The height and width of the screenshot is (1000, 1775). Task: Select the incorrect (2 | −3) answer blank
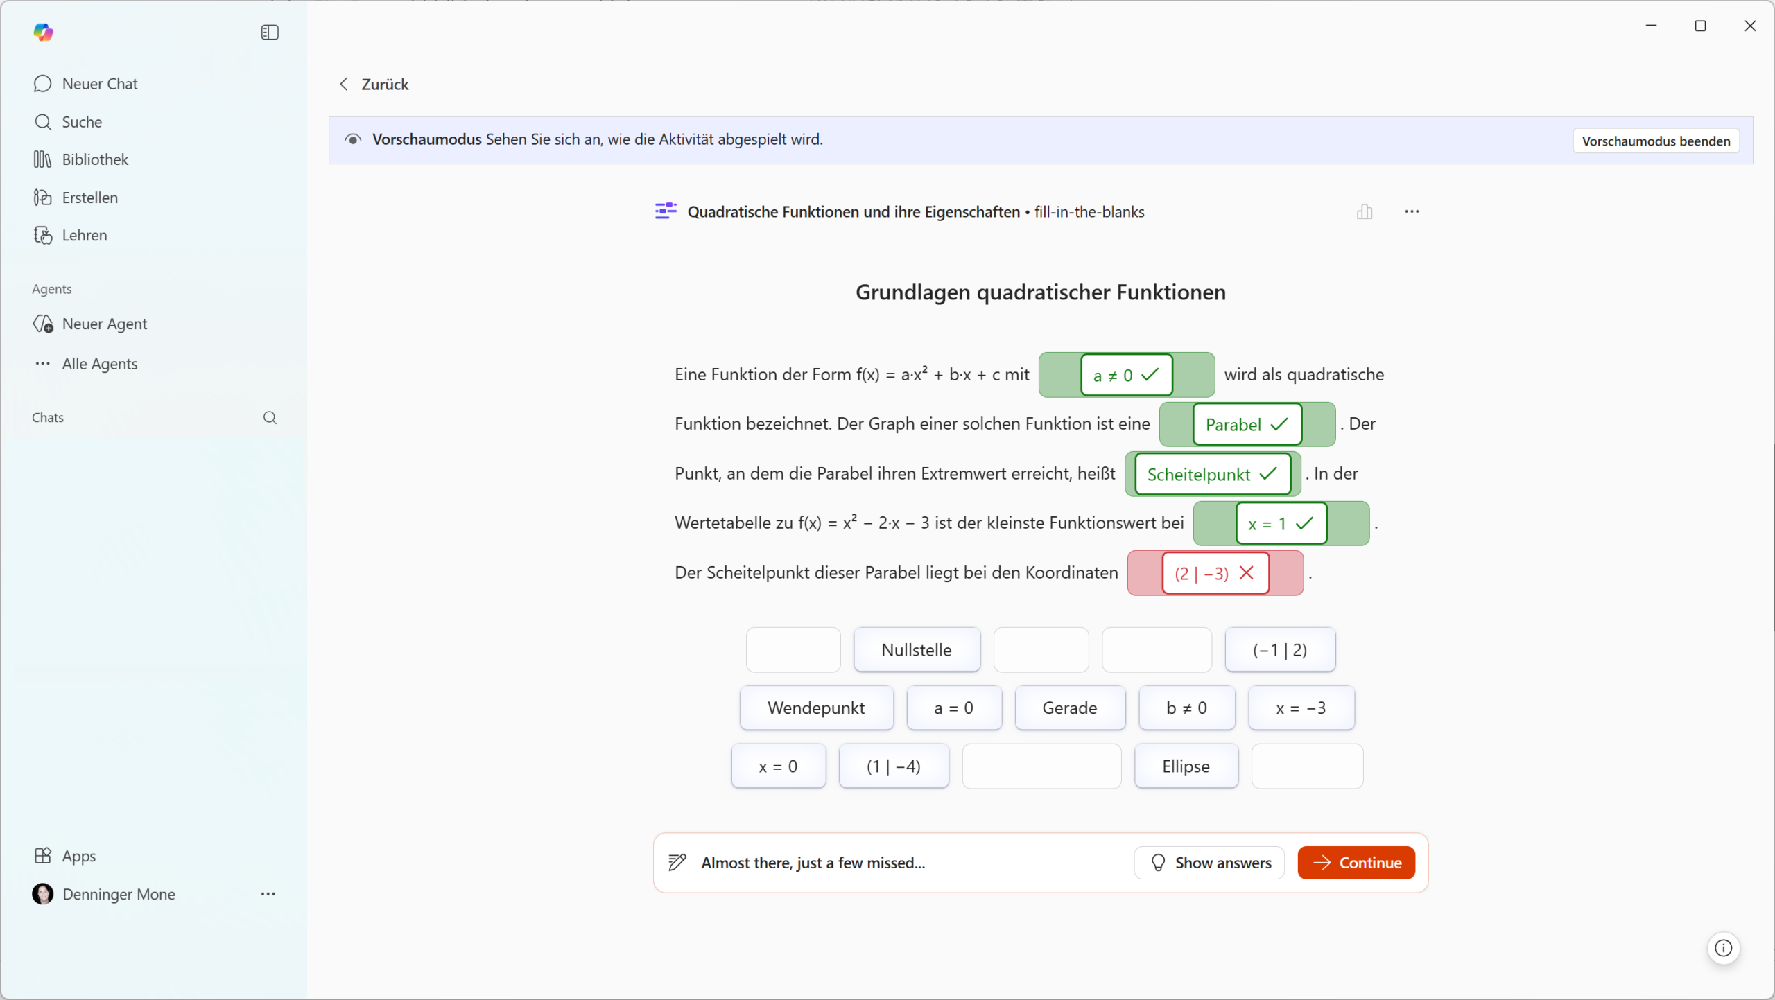[x=1215, y=573]
